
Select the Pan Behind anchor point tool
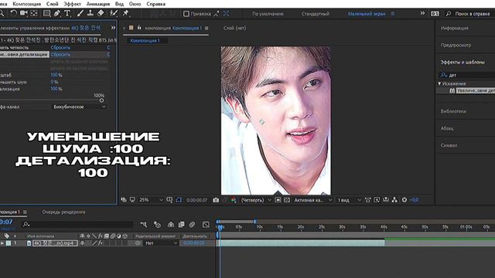coord(34,13)
